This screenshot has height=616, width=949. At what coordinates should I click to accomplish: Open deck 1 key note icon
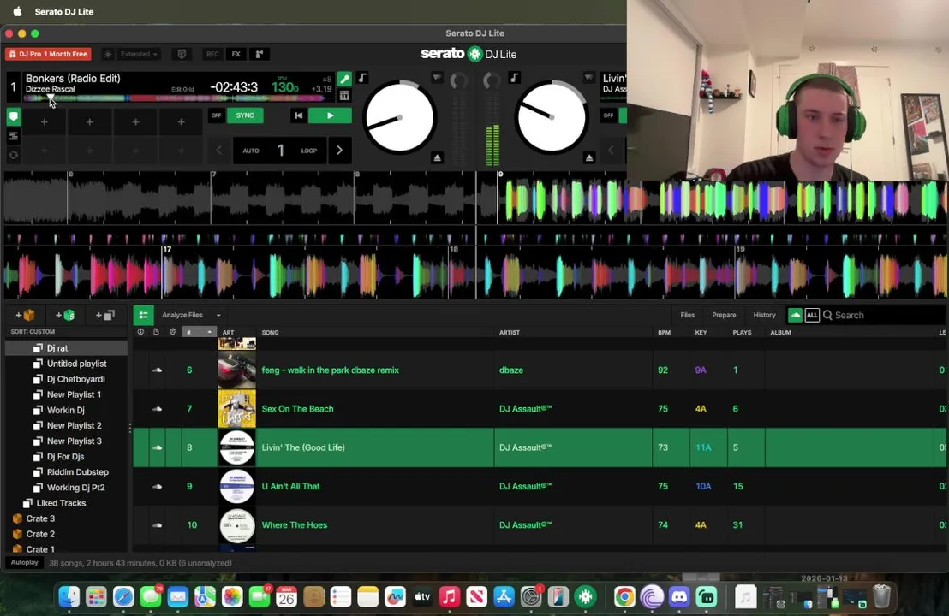[x=362, y=78]
